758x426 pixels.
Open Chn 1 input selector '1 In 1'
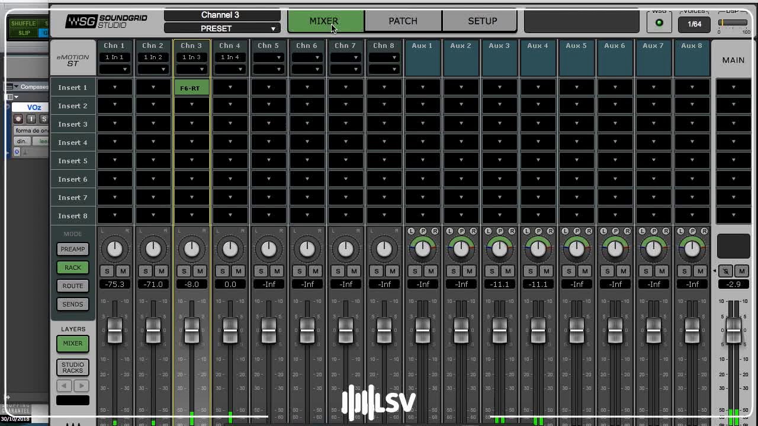coord(114,57)
